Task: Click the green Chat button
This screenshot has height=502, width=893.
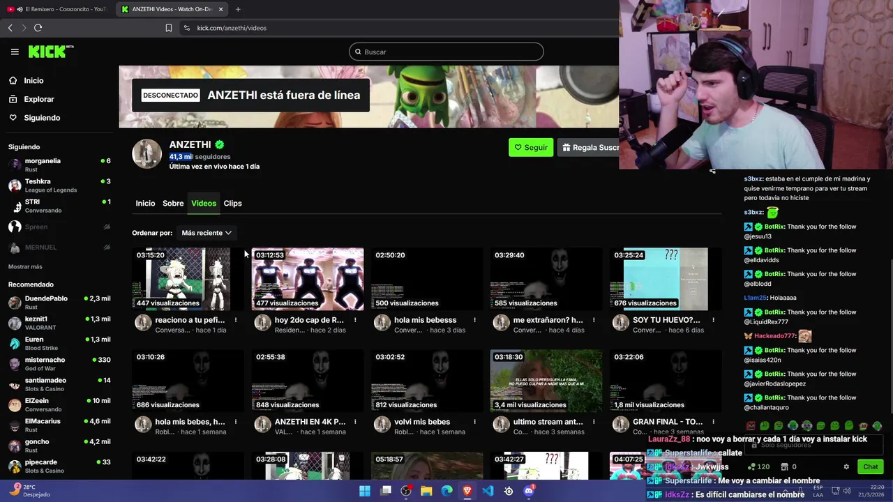Action: tap(871, 467)
